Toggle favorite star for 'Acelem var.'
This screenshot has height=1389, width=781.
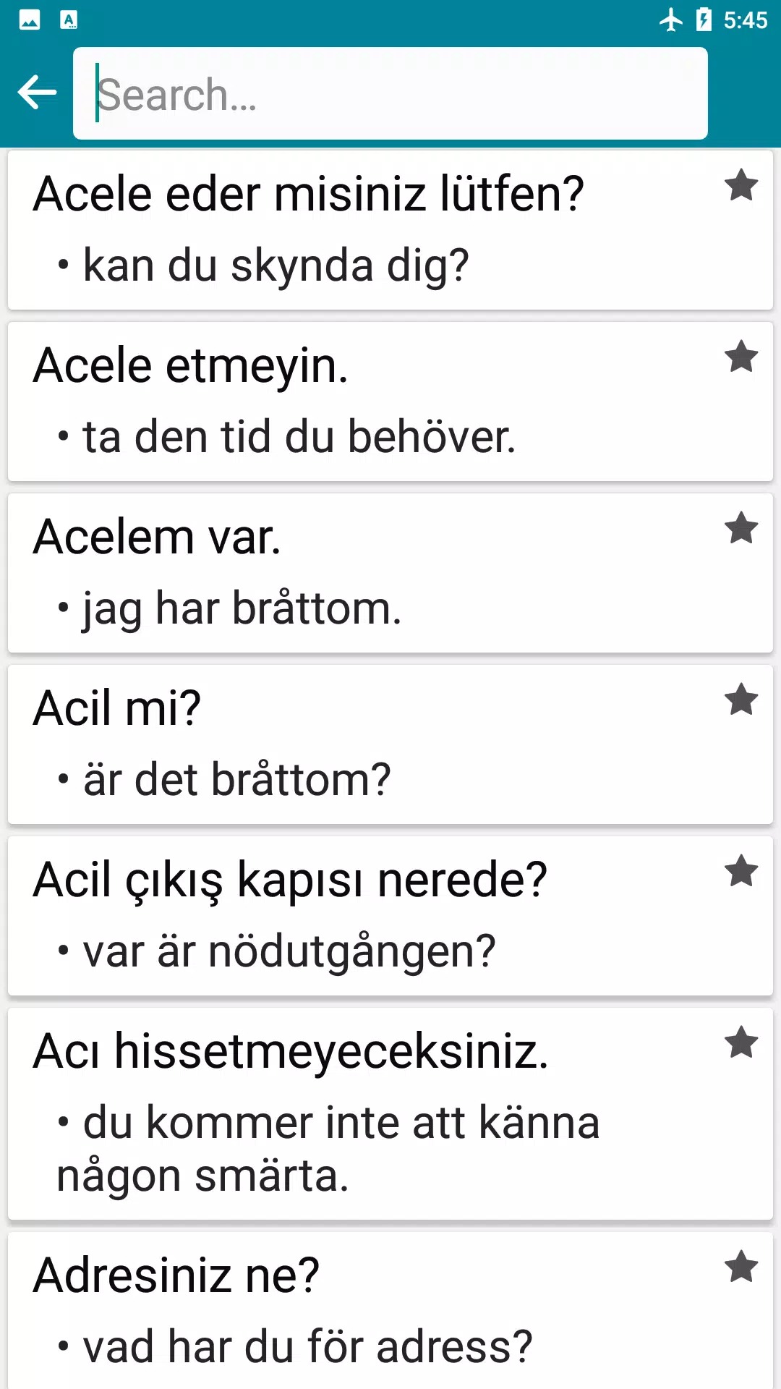tap(741, 529)
